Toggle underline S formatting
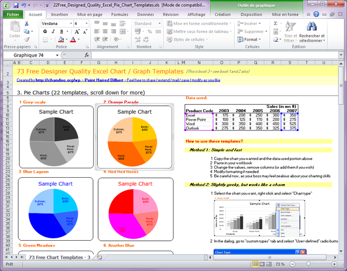This screenshot has width=347, height=271. [x=61, y=31]
